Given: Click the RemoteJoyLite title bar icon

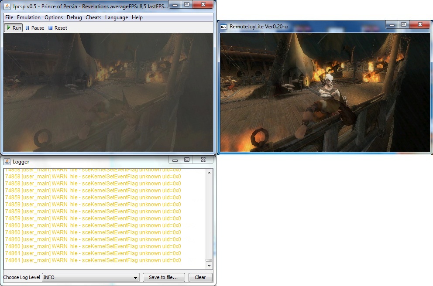Looking at the screenshot, I should pyautogui.click(x=223, y=27).
